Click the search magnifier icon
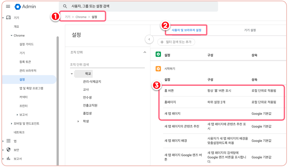The width and height of the screenshot is (288, 167). [65, 6]
